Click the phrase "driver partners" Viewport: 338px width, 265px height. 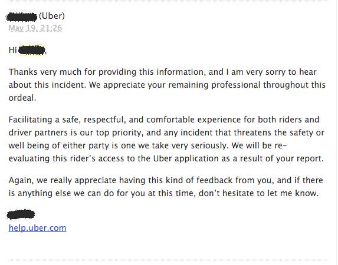(x=38, y=133)
